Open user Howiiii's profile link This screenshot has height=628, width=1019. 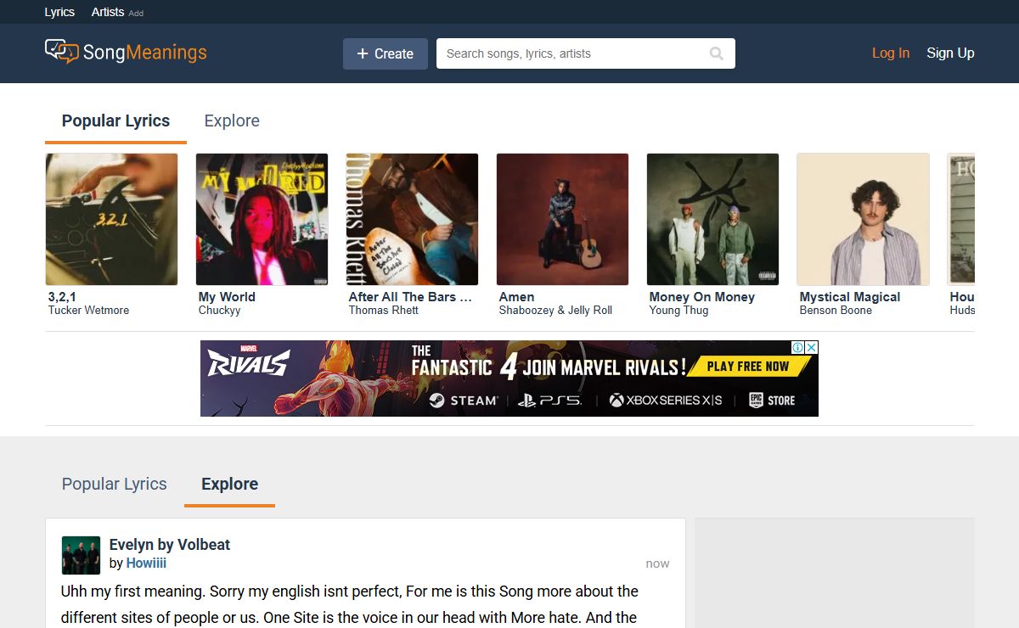(x=146, y=564)
